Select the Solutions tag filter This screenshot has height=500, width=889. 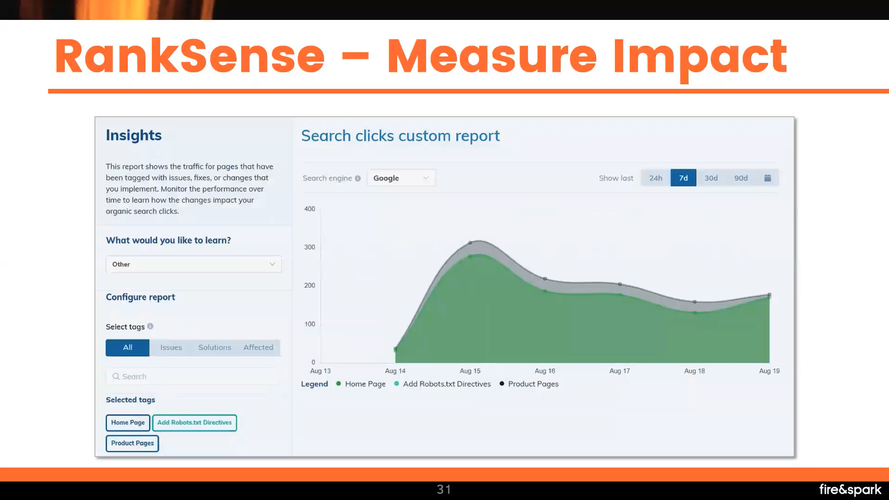click(x=214, y=347)
